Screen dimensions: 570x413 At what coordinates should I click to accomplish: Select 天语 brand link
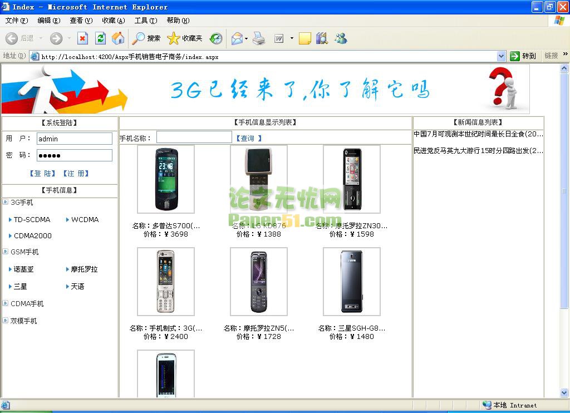pyautogui.click(x=77, y=287)
